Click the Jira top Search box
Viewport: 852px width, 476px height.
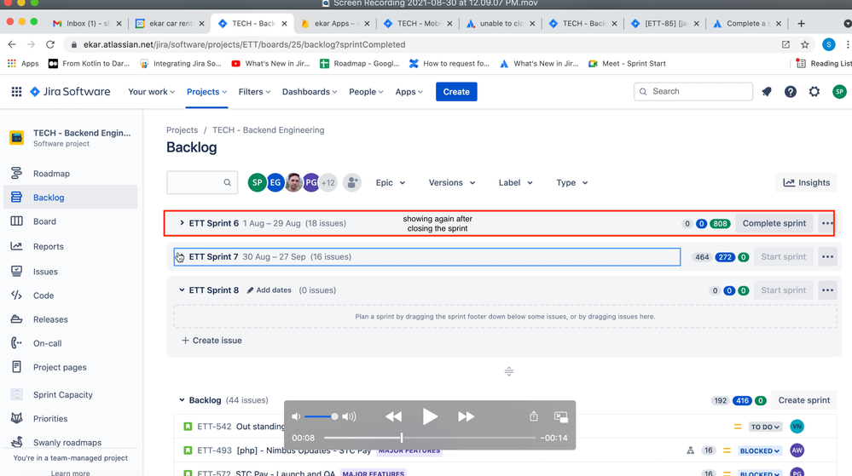tap(693, 91)
